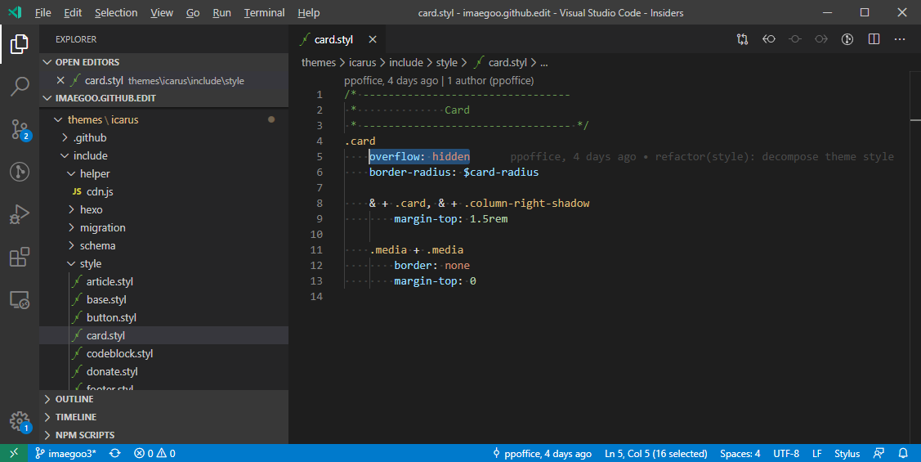Open Go to Line via Ln 5, Col 5
921x462 pixels.
tap(655, 453)
